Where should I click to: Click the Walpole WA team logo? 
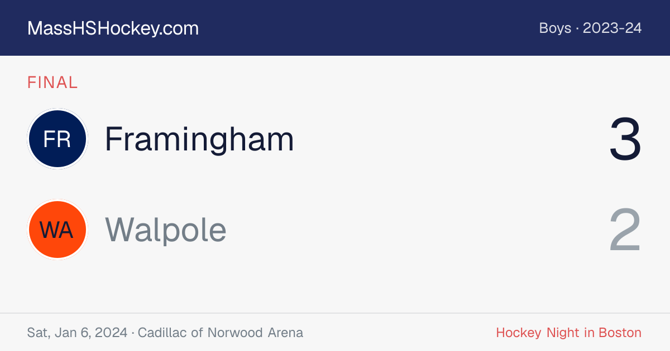[x=57, y=230]
